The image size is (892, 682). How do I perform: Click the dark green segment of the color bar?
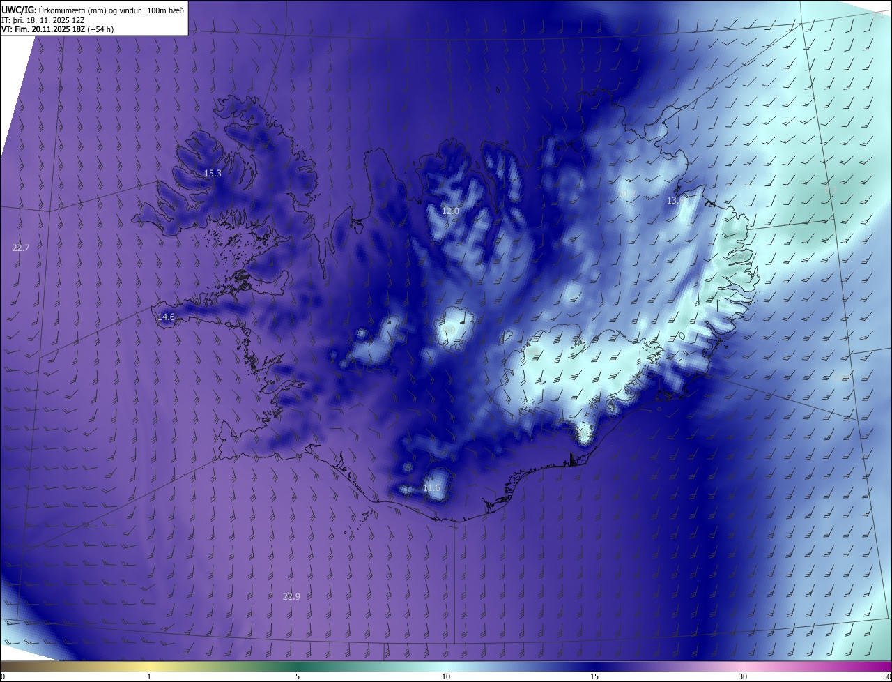click(x=298, y=667)
